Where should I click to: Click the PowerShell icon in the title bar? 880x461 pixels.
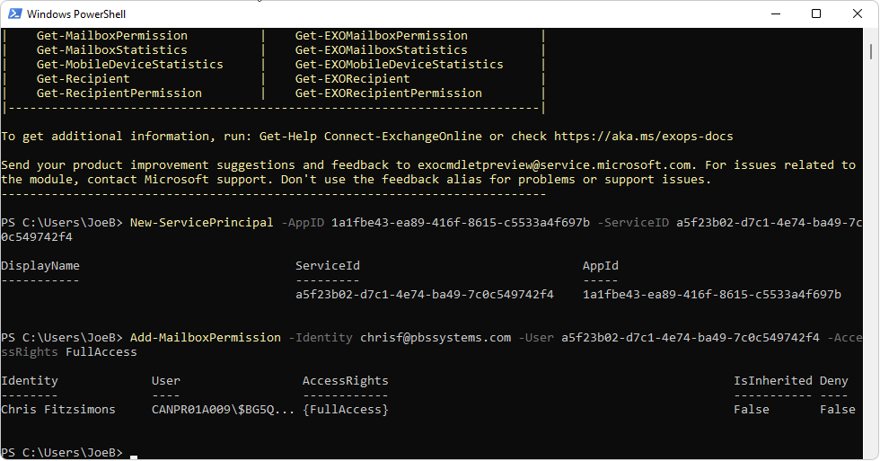click(13, 14)
